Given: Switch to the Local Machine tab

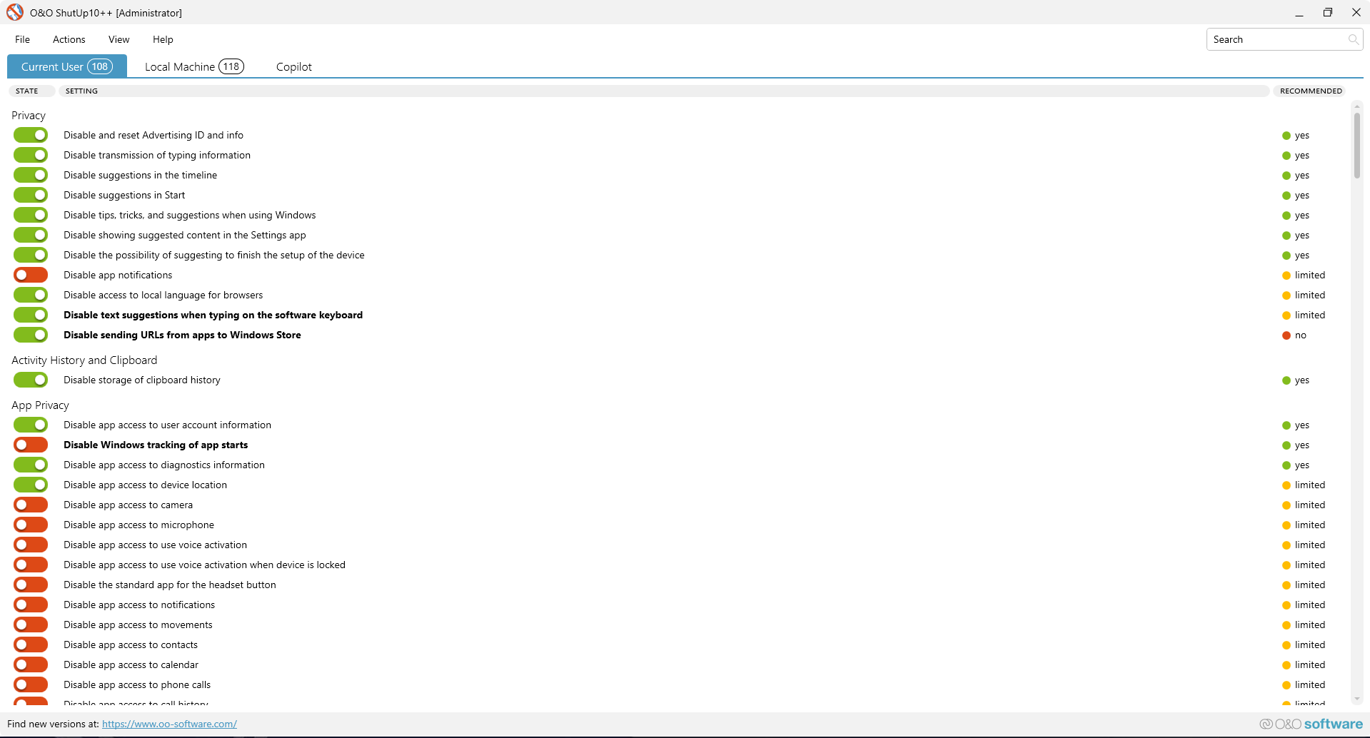Looking at the screenshot, I should pyautogui.click(x=194, y=66).
